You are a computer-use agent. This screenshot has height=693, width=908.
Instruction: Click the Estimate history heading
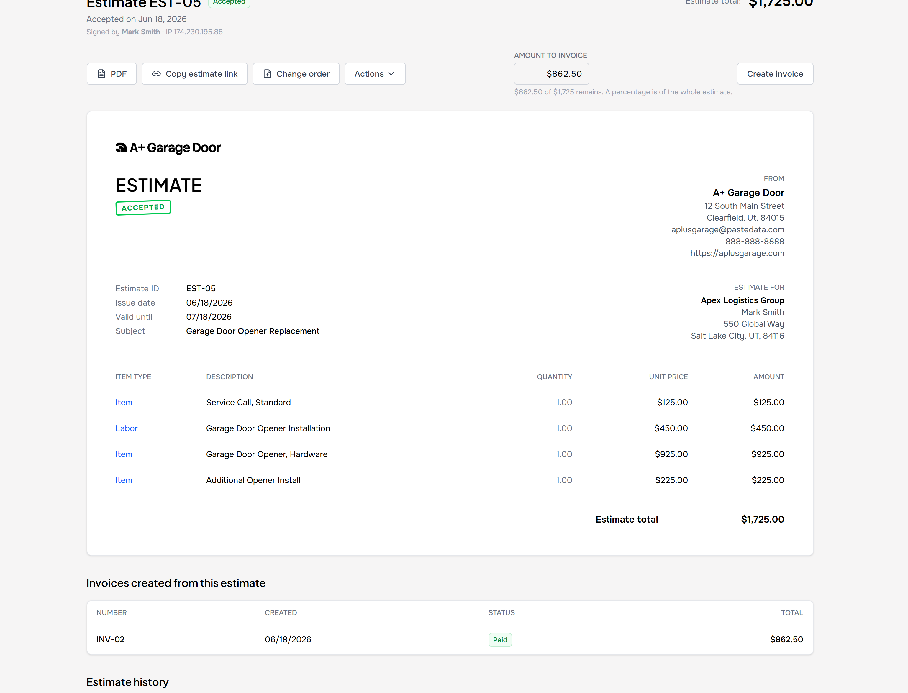pyautogui.click(x=127, y=682)
